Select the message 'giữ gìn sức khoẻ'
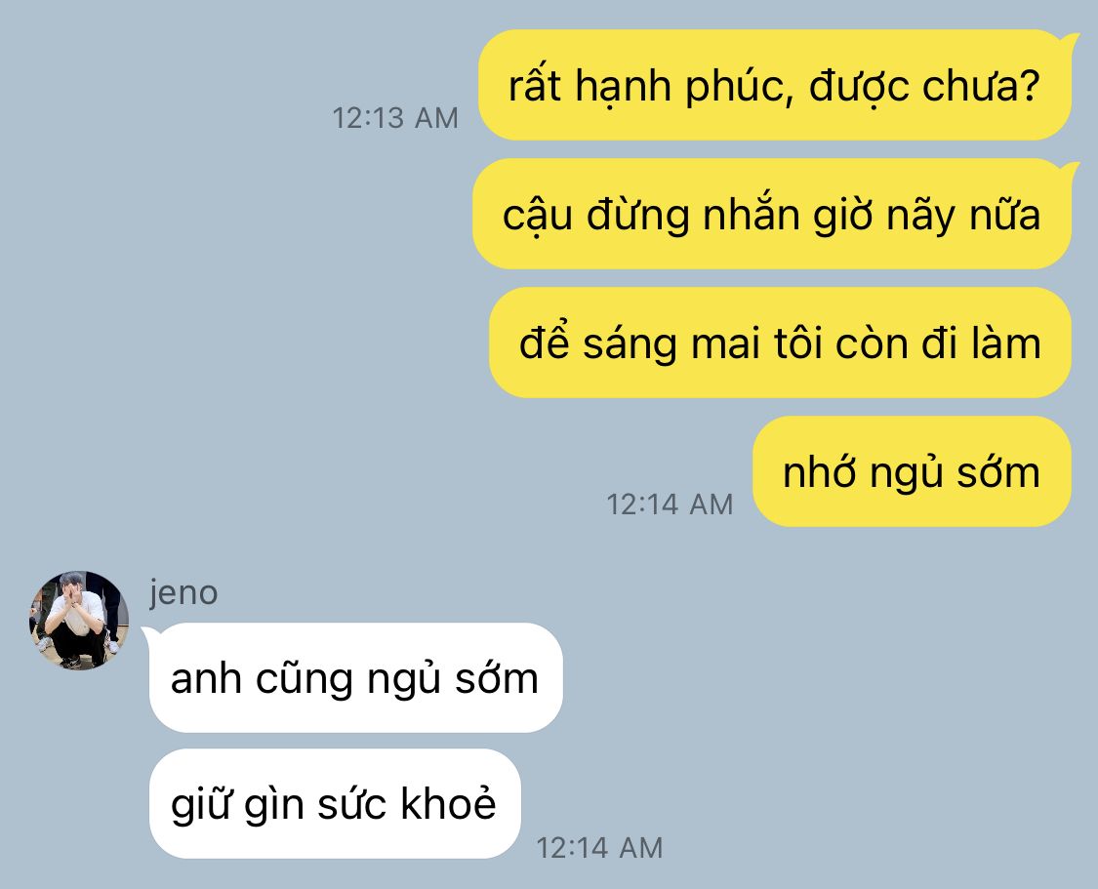This screenshot has width=1098, height=889. [335, 803]
